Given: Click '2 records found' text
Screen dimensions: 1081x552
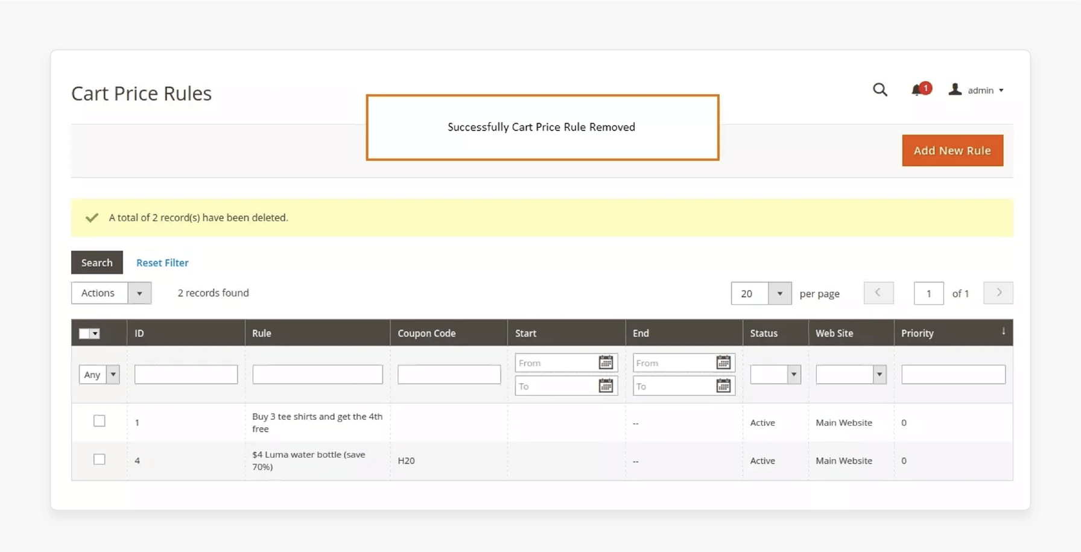Looking at the screenshot, I should click(x=213, y=293).
